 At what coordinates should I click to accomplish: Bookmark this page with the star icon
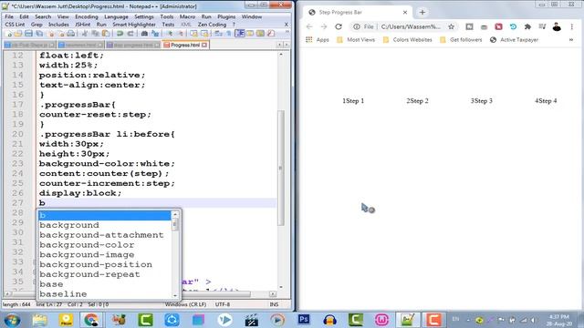pos(451,26)
